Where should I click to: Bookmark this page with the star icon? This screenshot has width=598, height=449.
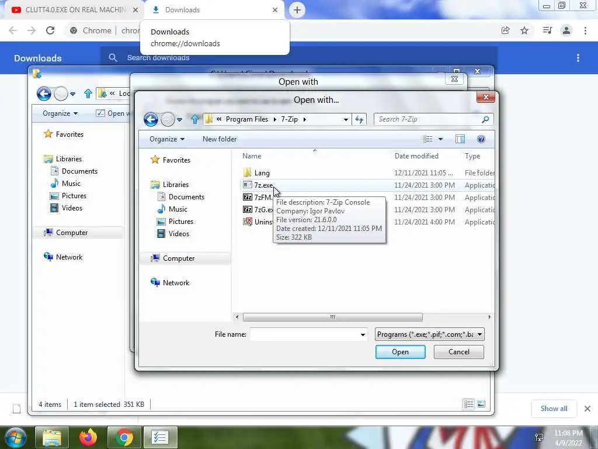pyautogui.click(x=524, y=30)
